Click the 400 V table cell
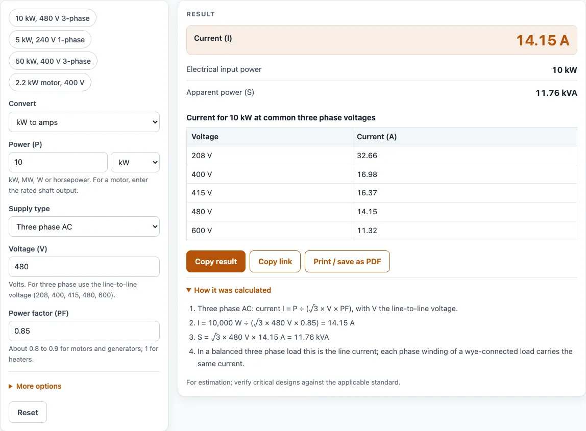 point(269,174)
